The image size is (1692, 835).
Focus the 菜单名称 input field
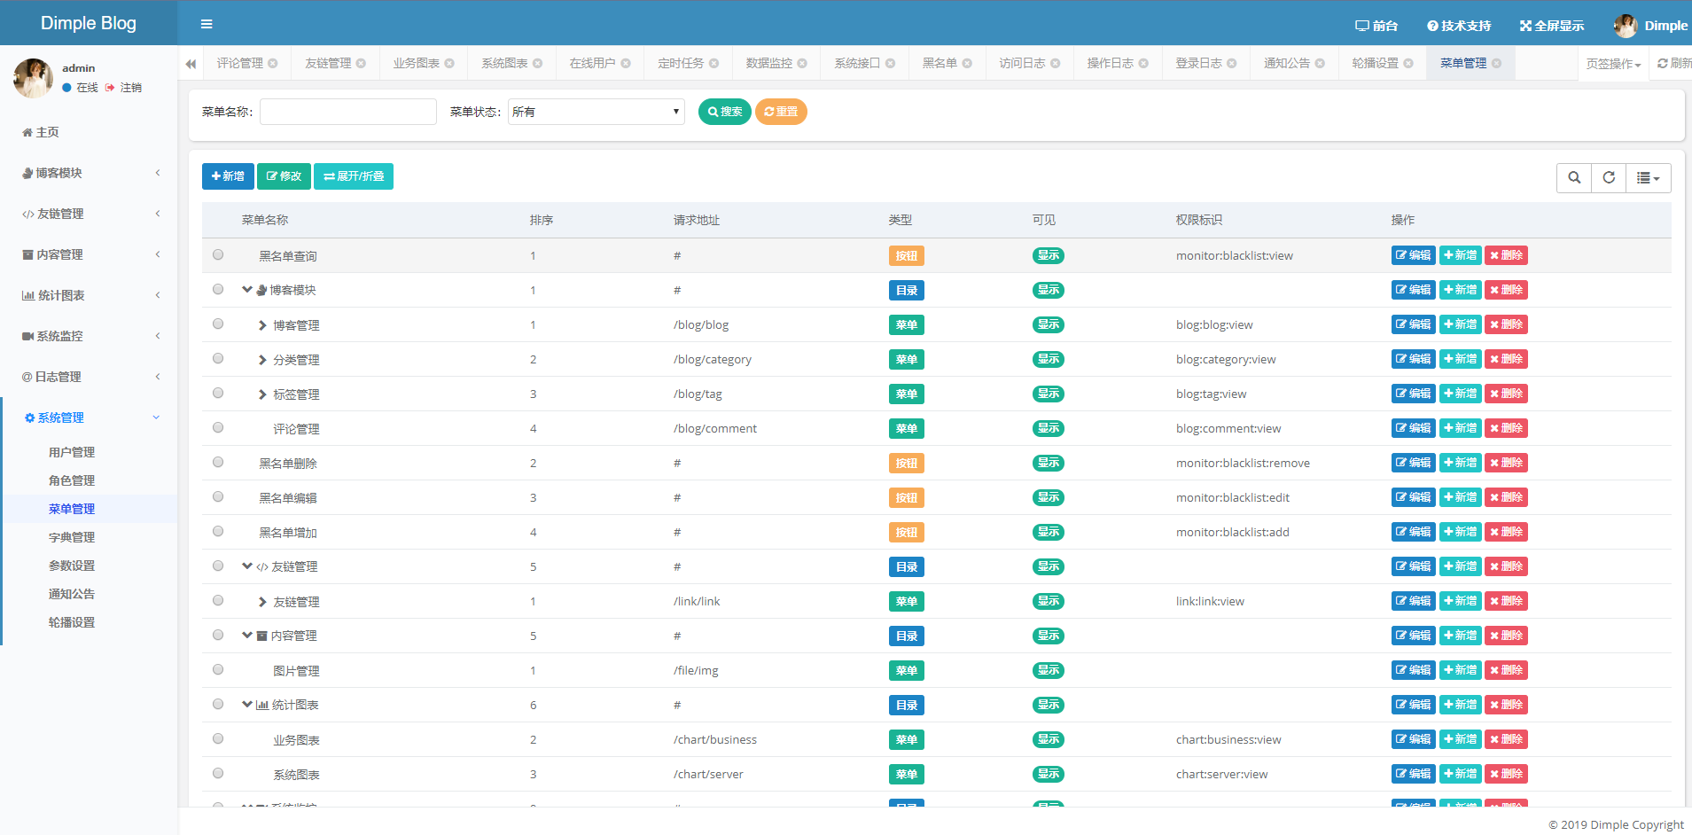(x=348, y=112)
